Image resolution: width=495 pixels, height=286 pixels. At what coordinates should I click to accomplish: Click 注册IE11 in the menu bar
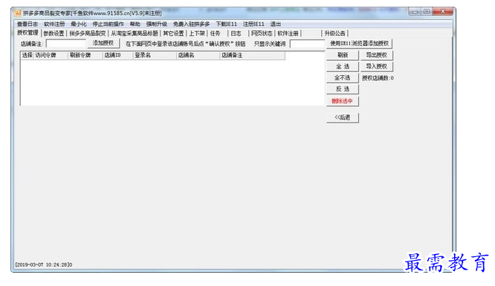pos(253,24)
